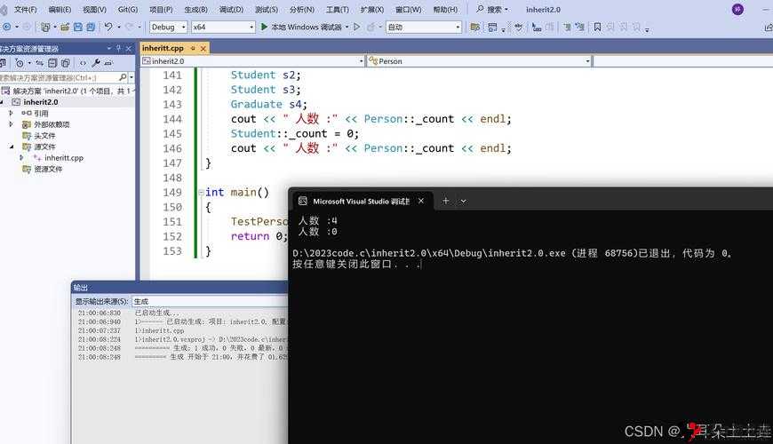Click the new project icon in toolbar
Screen dimensions: 773x444
(x=45, y=28)
